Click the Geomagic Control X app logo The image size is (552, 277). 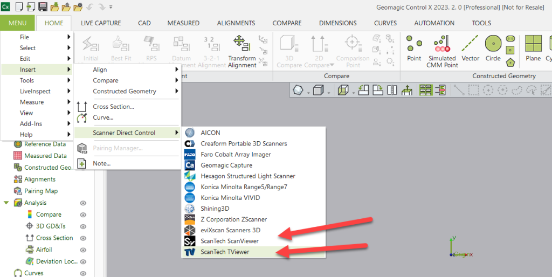pos(6,6)
